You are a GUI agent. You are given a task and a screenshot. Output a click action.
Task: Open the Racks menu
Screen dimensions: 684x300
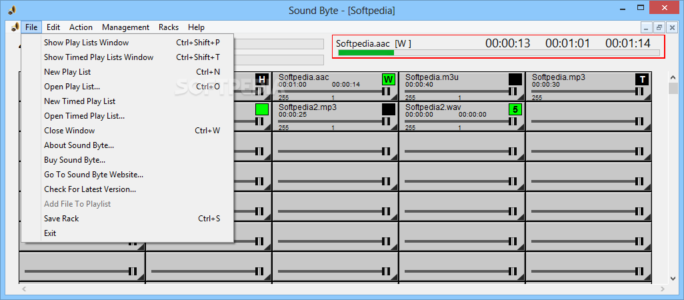tap(169, 27)
